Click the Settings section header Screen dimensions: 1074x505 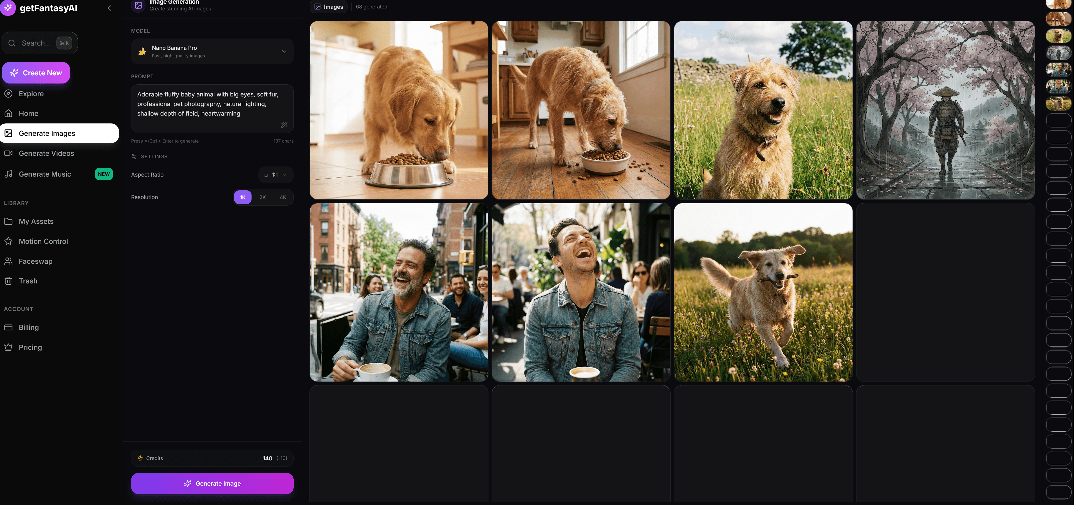pyautogui.click(x=154, y=157)
